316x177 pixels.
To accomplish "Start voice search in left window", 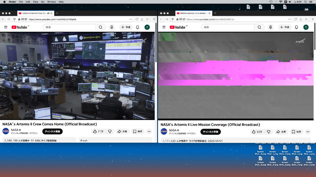I will click(112, 27).
